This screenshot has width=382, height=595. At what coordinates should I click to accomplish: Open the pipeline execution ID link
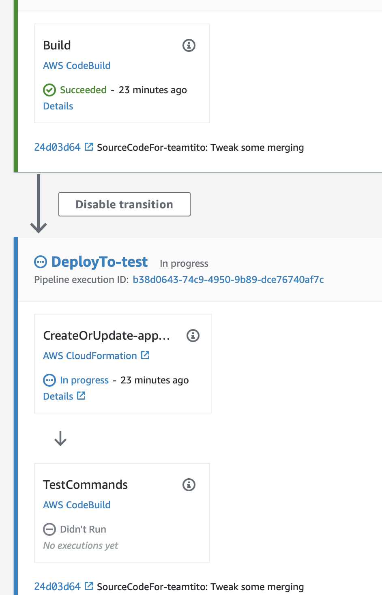[x=228, y=280]
